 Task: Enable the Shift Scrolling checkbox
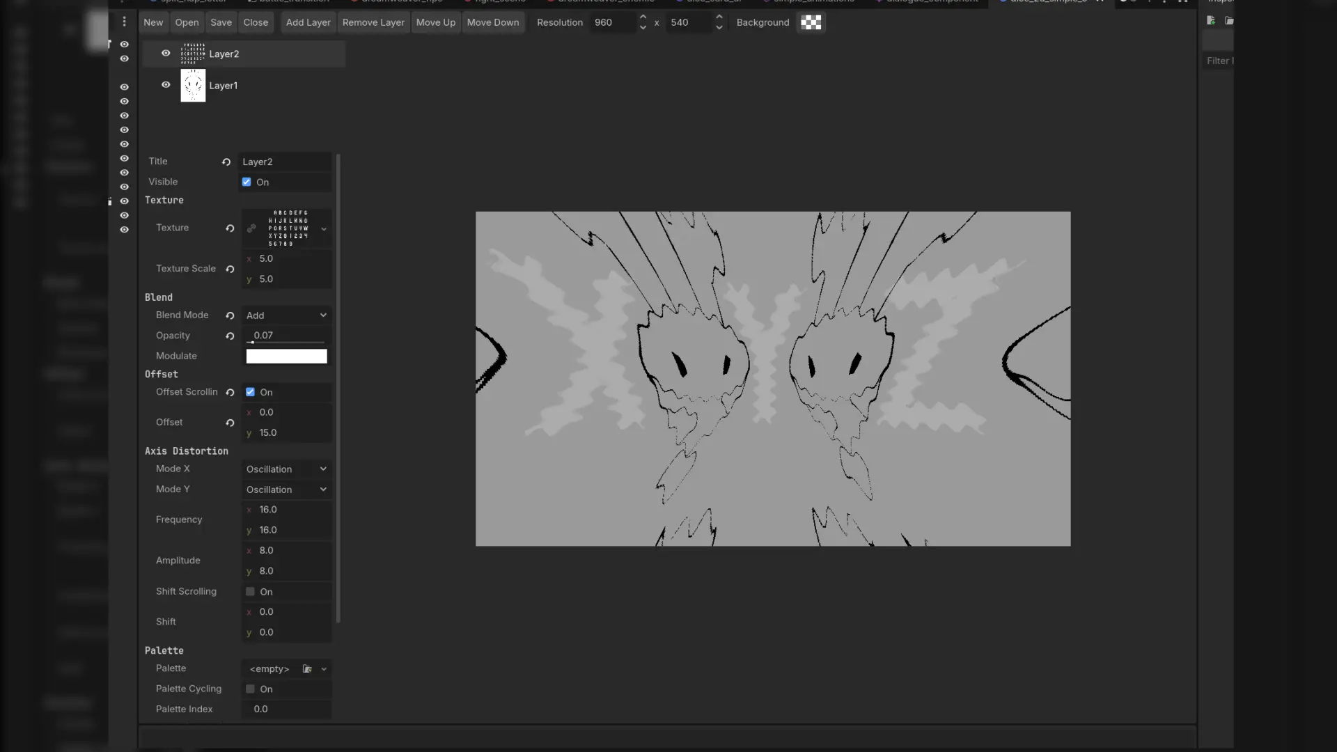250,592
